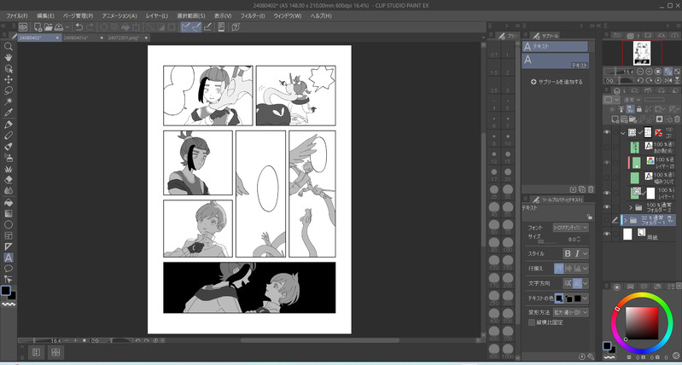Viewport: 682px width, 365px height.
Task: Expand 行揃え alignment options arrow
Action: point(585,268)
